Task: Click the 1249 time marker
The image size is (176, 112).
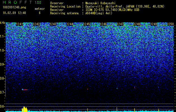Action: [154, 24]
